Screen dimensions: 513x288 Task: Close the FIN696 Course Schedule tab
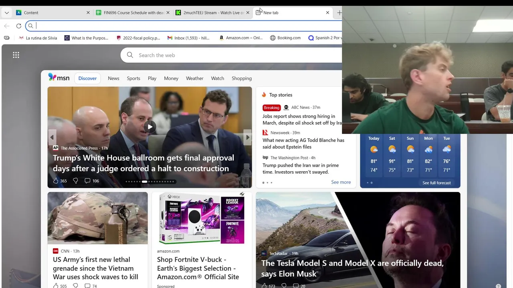168,13
